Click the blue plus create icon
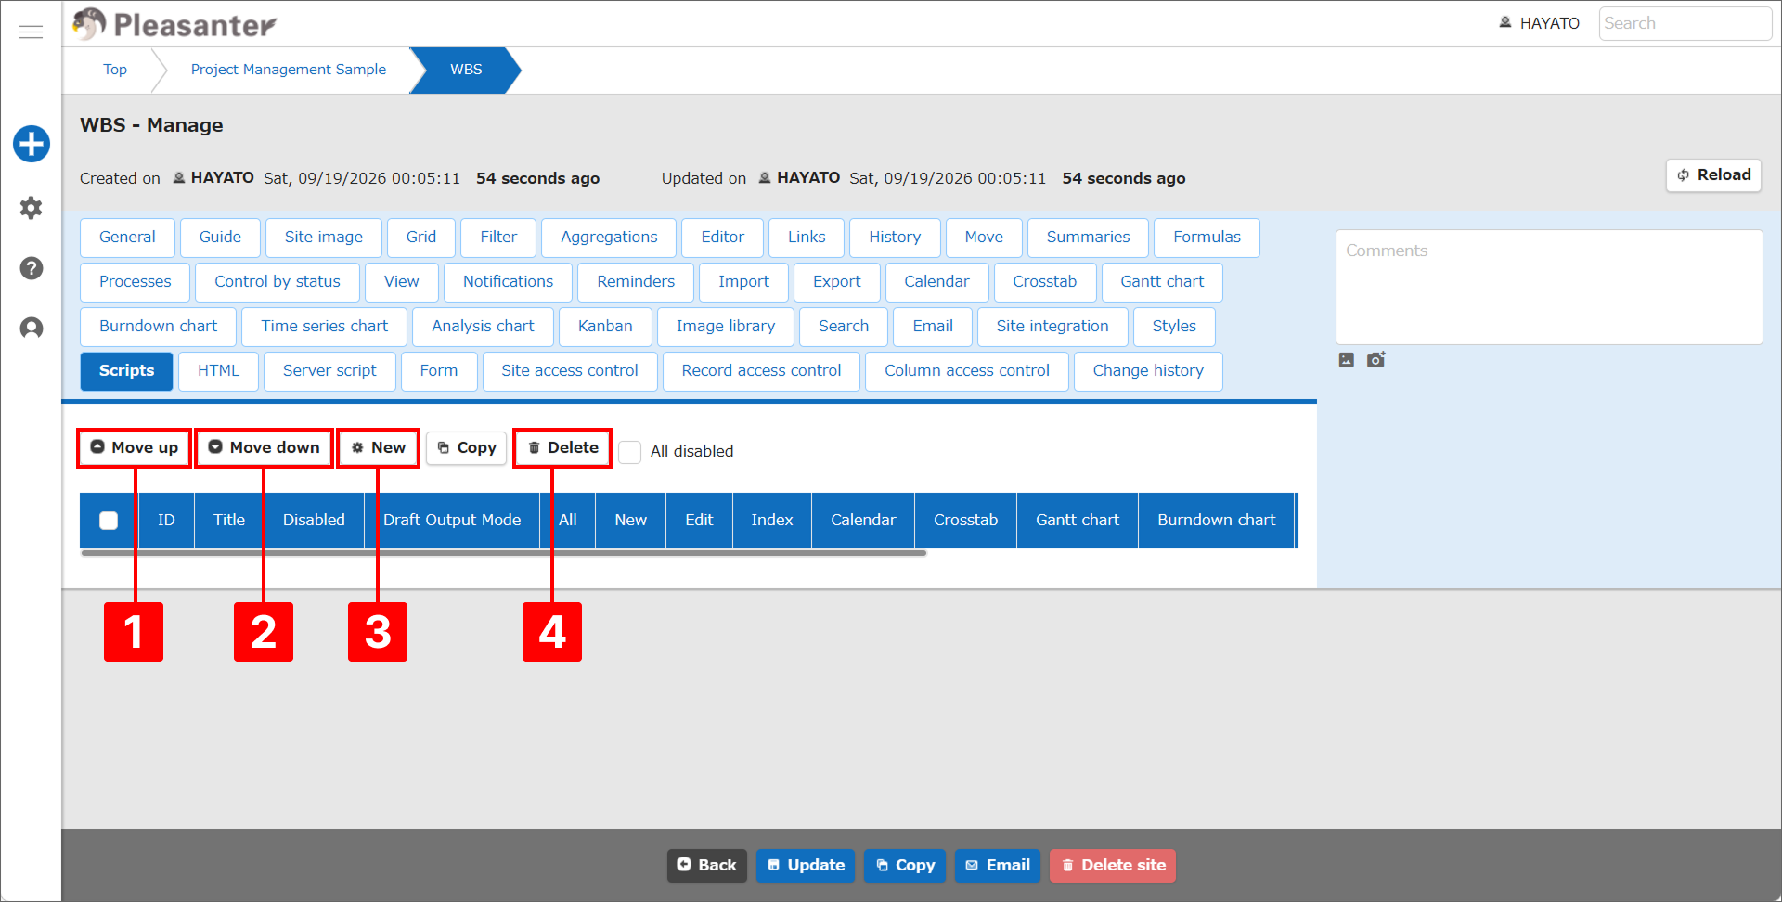Screen dimensions: 1782x902 32,144
